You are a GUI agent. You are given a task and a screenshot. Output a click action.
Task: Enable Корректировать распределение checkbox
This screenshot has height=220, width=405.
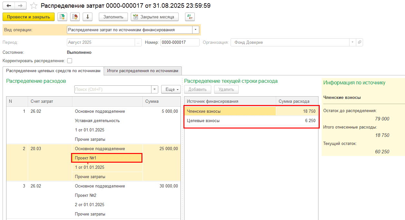coord(69,61)
